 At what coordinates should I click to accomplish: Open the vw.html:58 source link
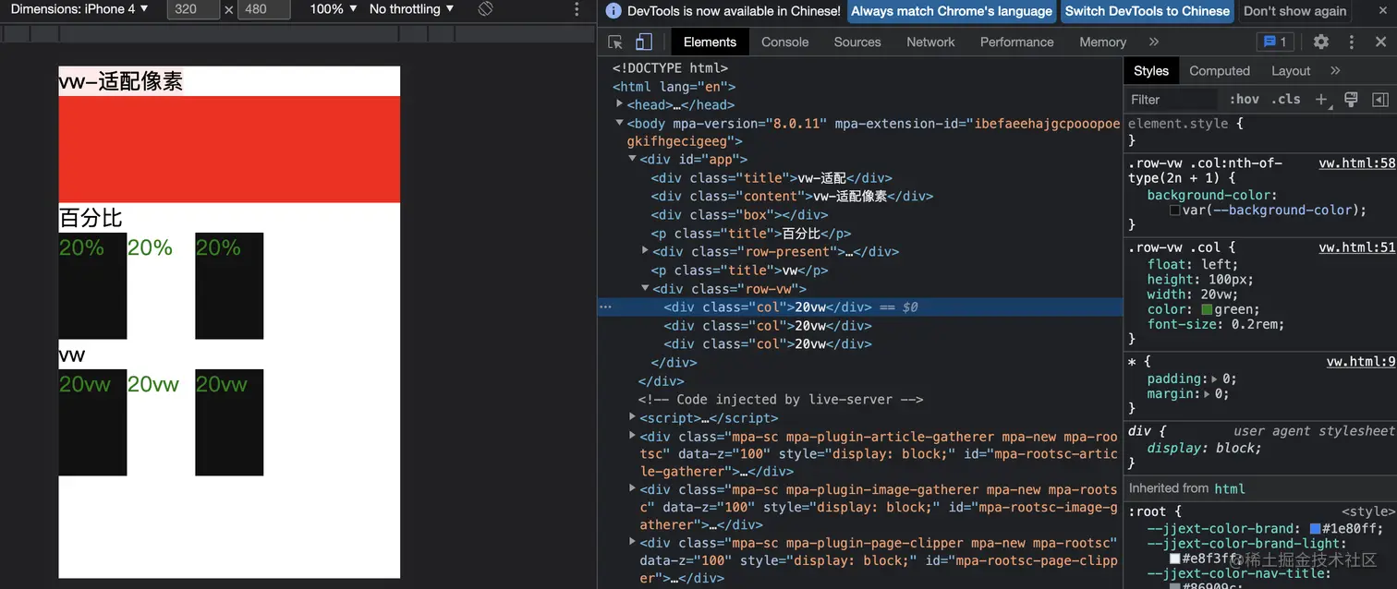pos(1356,162)
